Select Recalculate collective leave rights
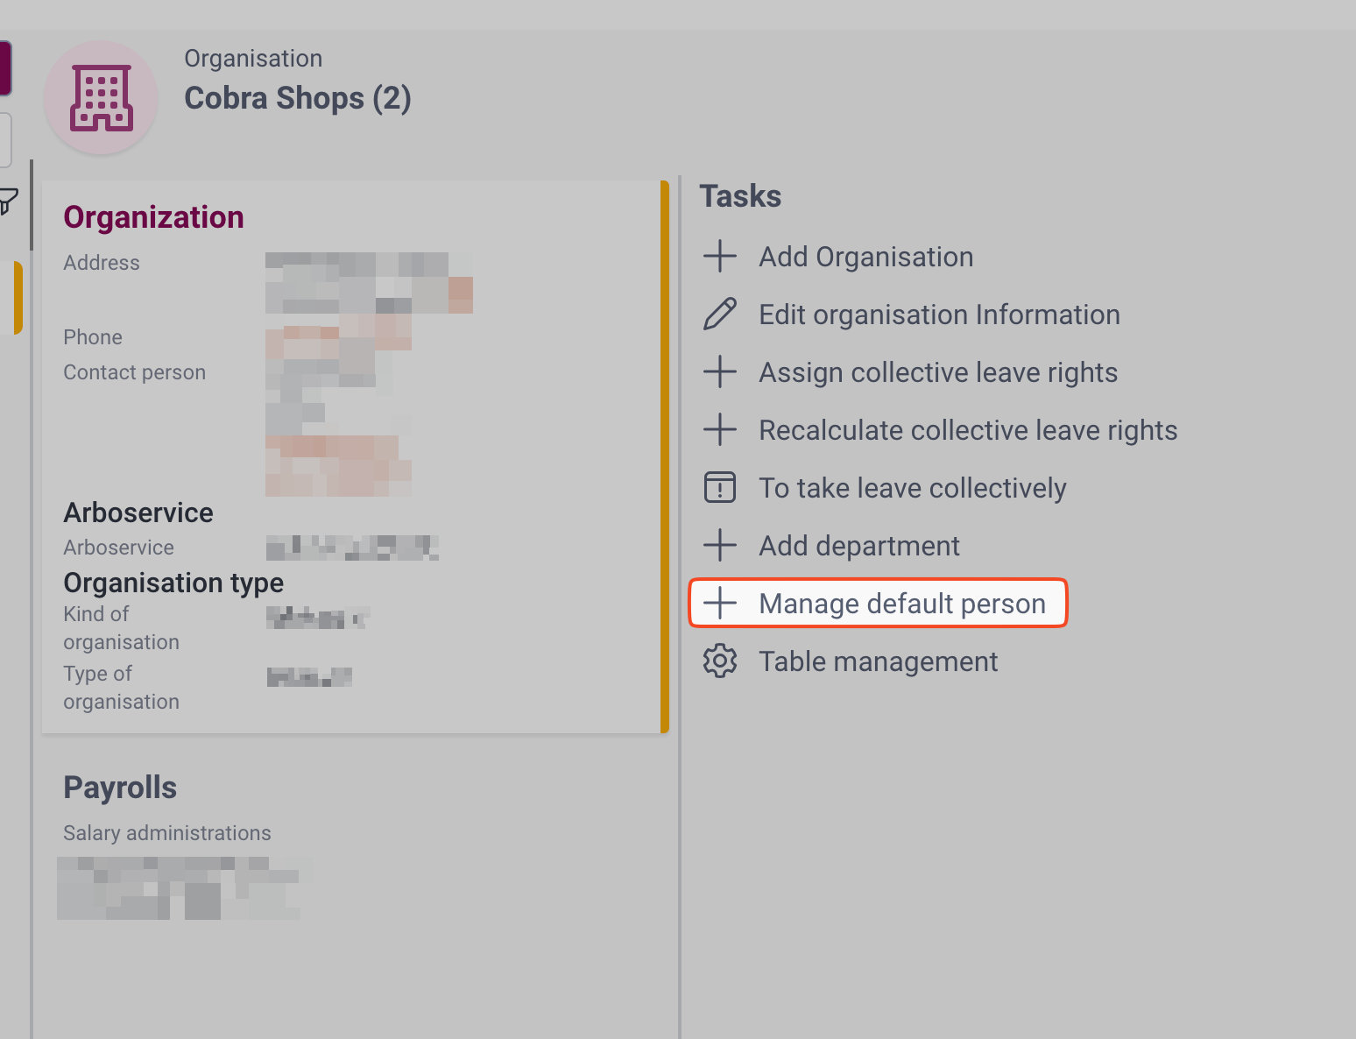Viewport: 1356px width, 1039px height. (x=968, y=430)
